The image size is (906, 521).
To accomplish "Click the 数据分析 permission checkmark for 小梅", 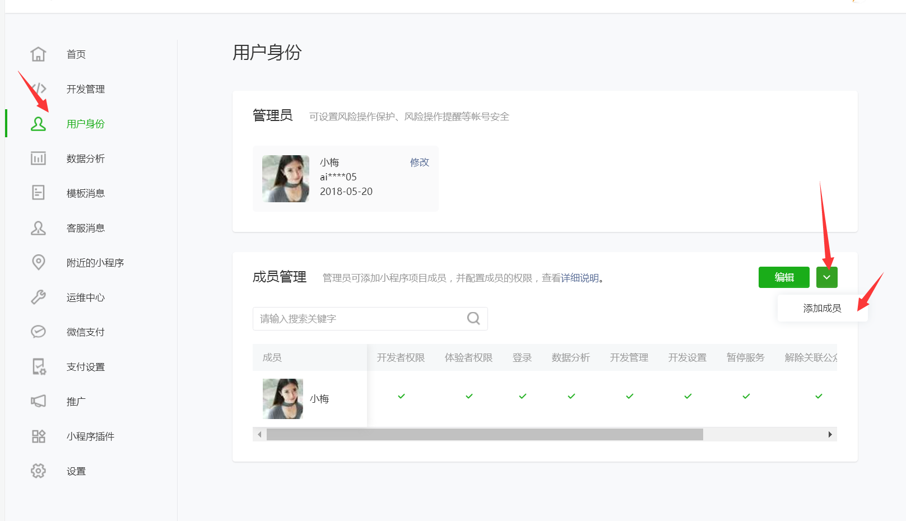I will pos(571,396).
